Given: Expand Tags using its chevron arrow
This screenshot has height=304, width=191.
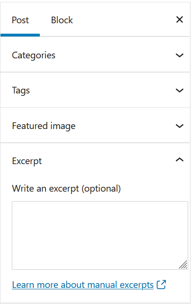Looking at the screenshot, I should tap(180, 91).
